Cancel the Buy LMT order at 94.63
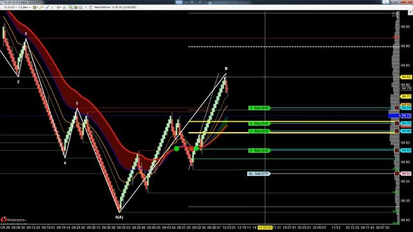Viewport: 413px width, 232px height. click(x=397, y=150)
